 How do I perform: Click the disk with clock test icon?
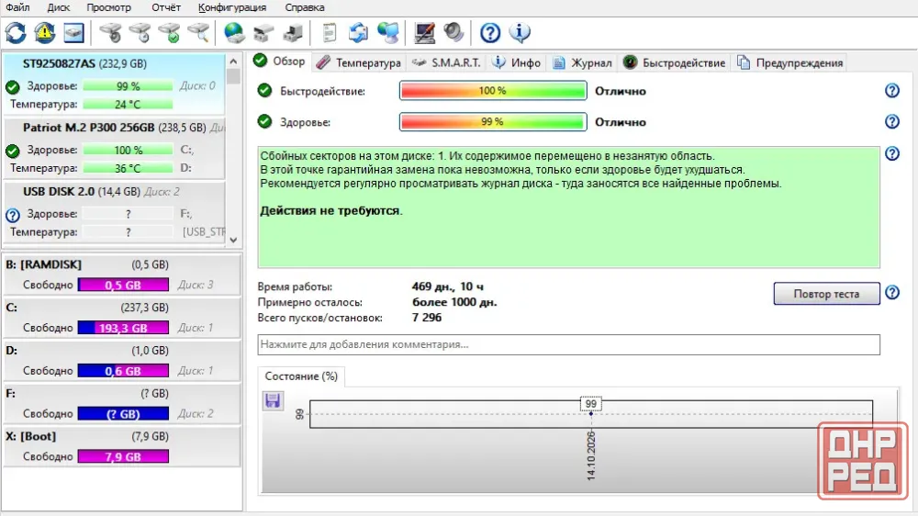point(140,33)
